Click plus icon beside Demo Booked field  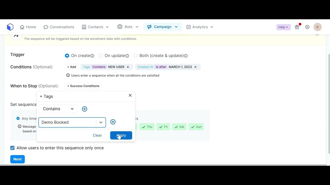(113, 122)
